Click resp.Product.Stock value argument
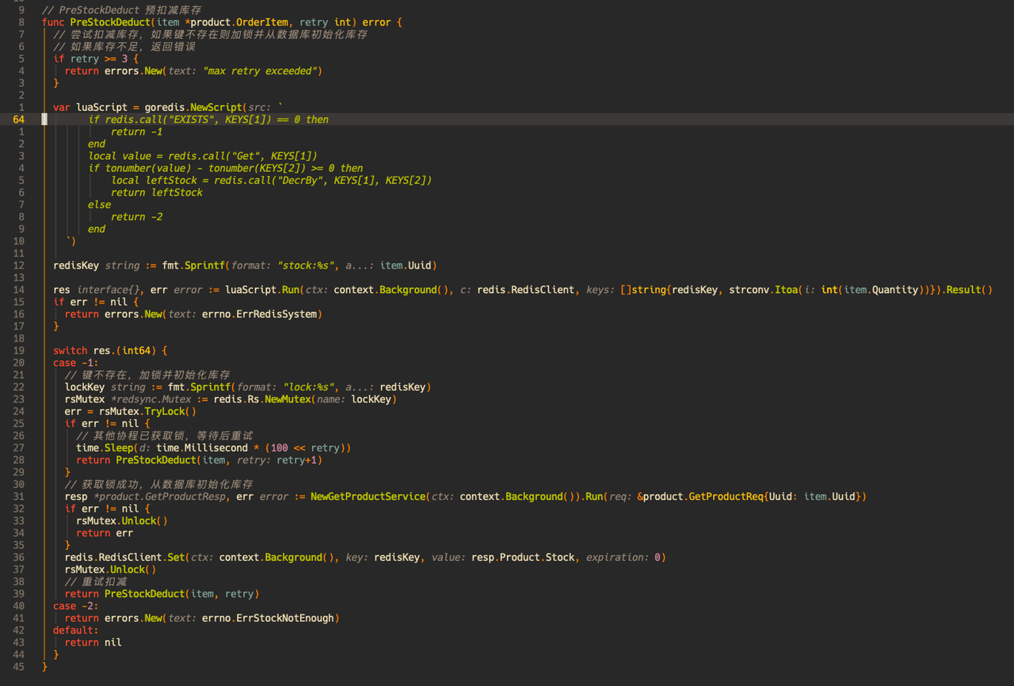1014x686 pixels. (523, 558)
